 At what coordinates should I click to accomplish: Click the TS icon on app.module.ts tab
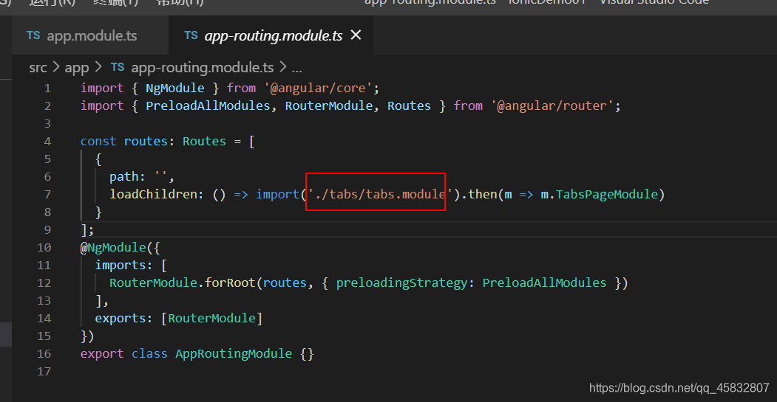point(33,35)
